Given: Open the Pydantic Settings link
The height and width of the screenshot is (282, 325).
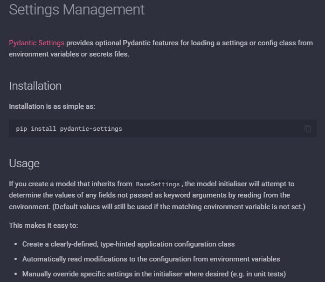Looking at the screenshot, I should coord(36,43).
